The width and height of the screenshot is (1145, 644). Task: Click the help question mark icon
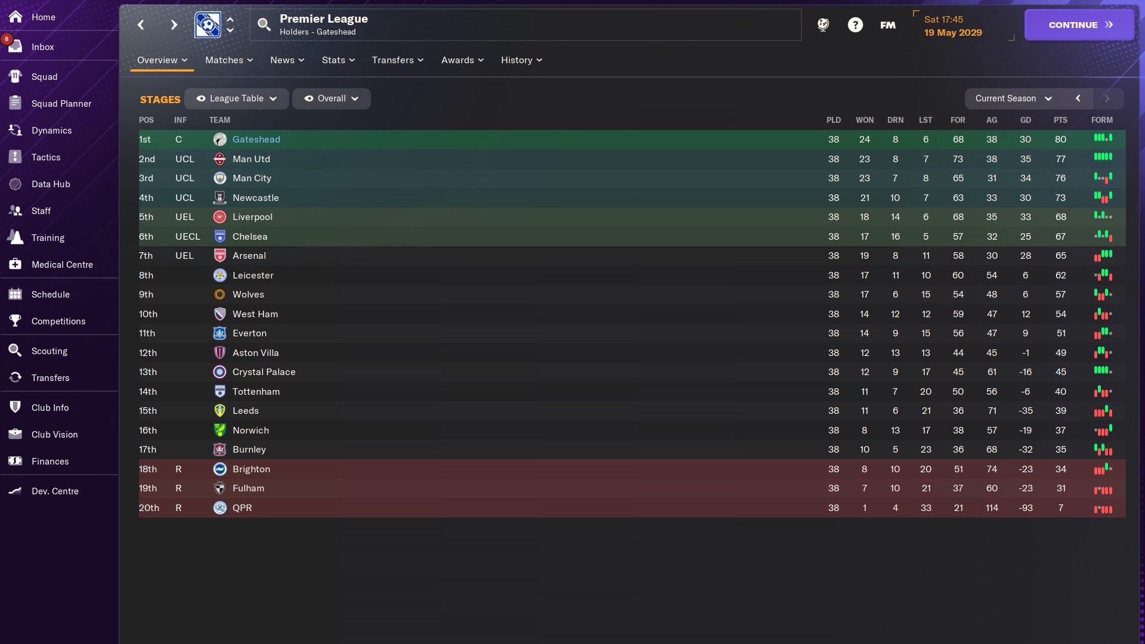(855, 24)
